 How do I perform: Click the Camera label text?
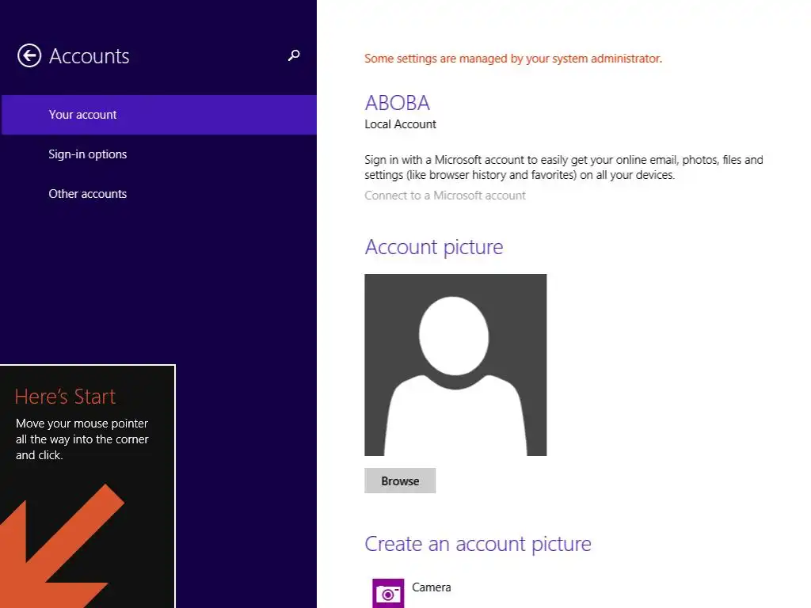click(432, 587)
